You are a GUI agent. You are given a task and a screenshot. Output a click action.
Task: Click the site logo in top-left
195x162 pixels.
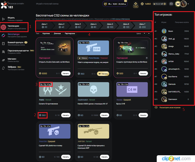[x=4, y=5]
